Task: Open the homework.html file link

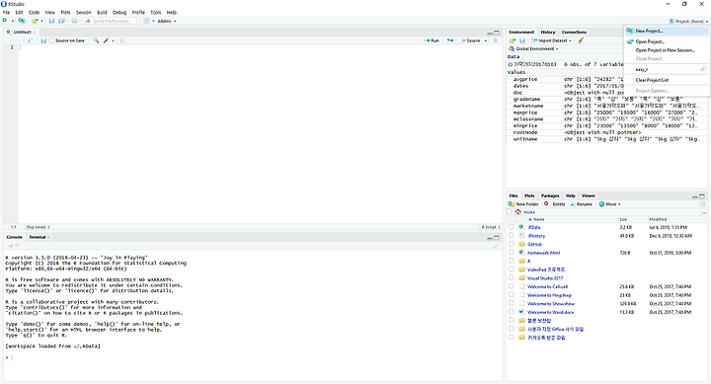Action: [x=543, y=253]
